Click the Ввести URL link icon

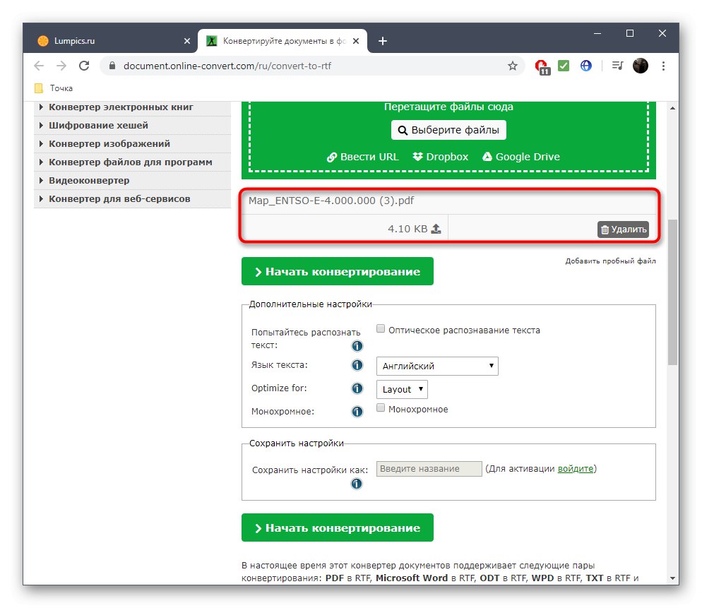pyautogui.click(x=332, y=157)
